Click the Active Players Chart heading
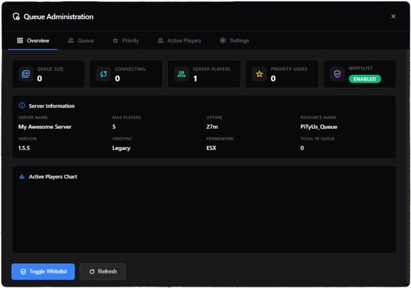Image resolution: width=411 pixels, height=288 pixels. pyautogui.click(x=53, y=176)
